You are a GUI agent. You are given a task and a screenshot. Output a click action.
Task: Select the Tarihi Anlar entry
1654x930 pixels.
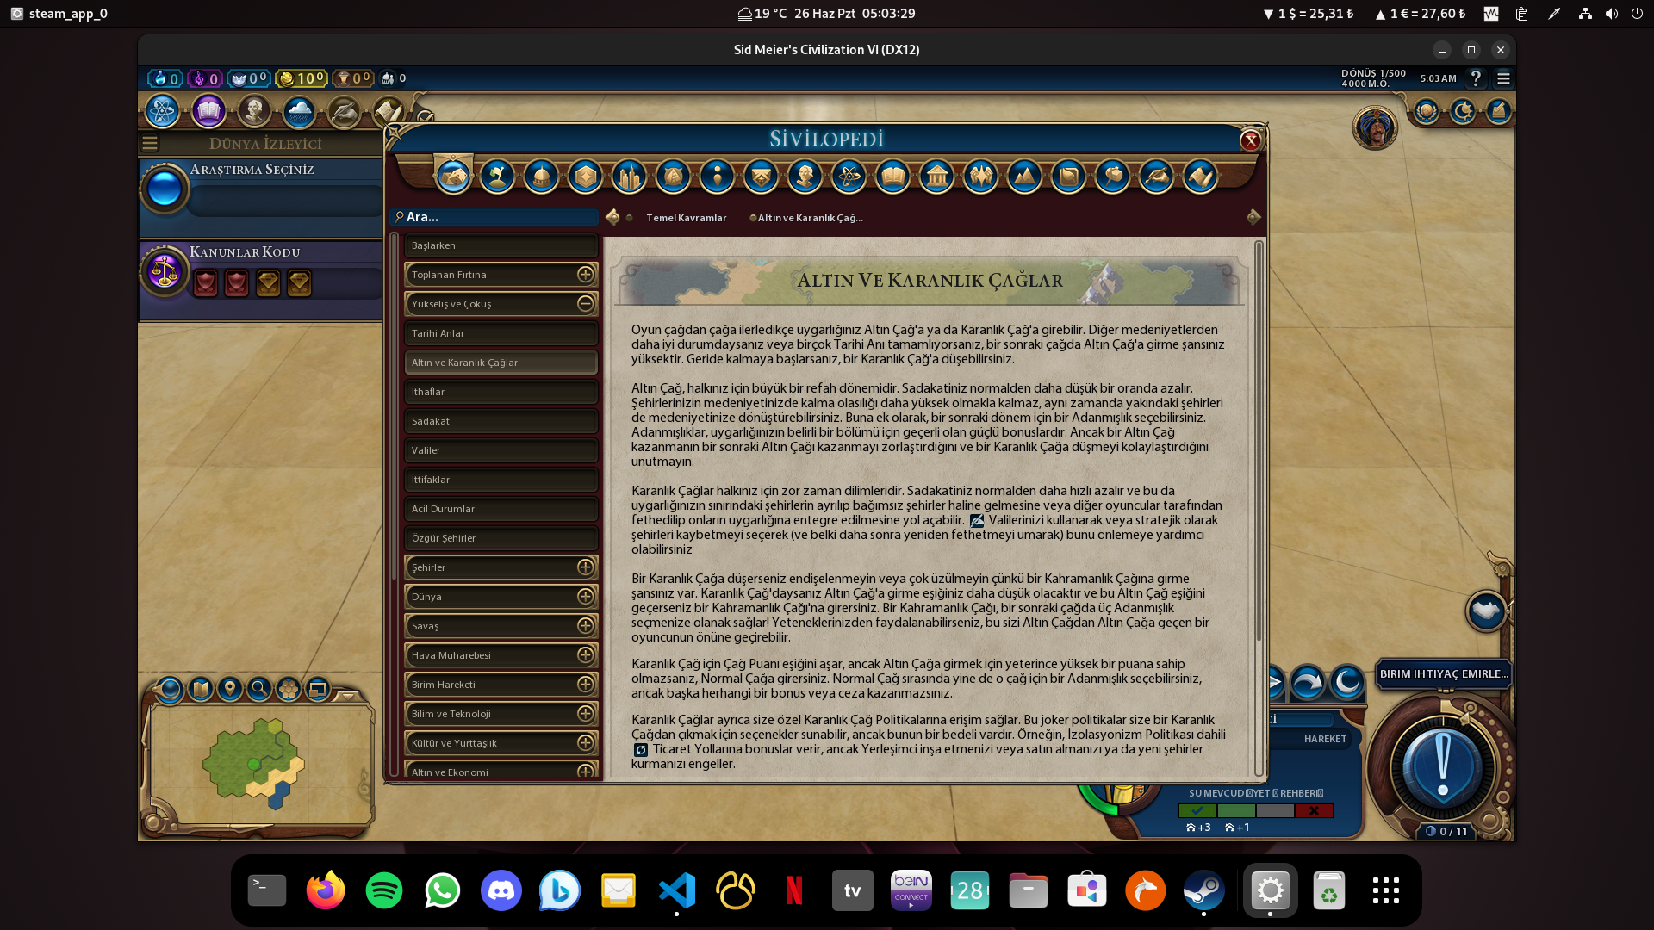point(501,333)
